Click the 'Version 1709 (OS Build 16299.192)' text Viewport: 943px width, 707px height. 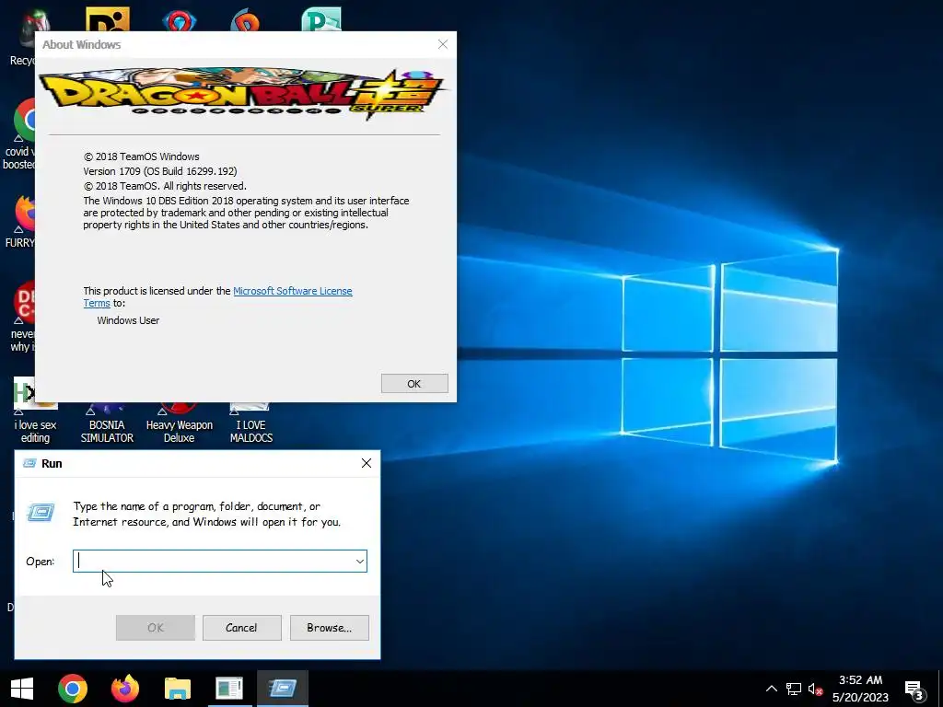(160, 171)
